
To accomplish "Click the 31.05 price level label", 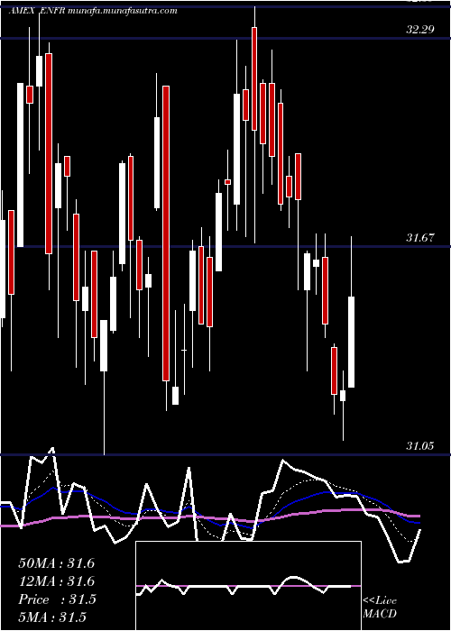I will tap(420, 446).
